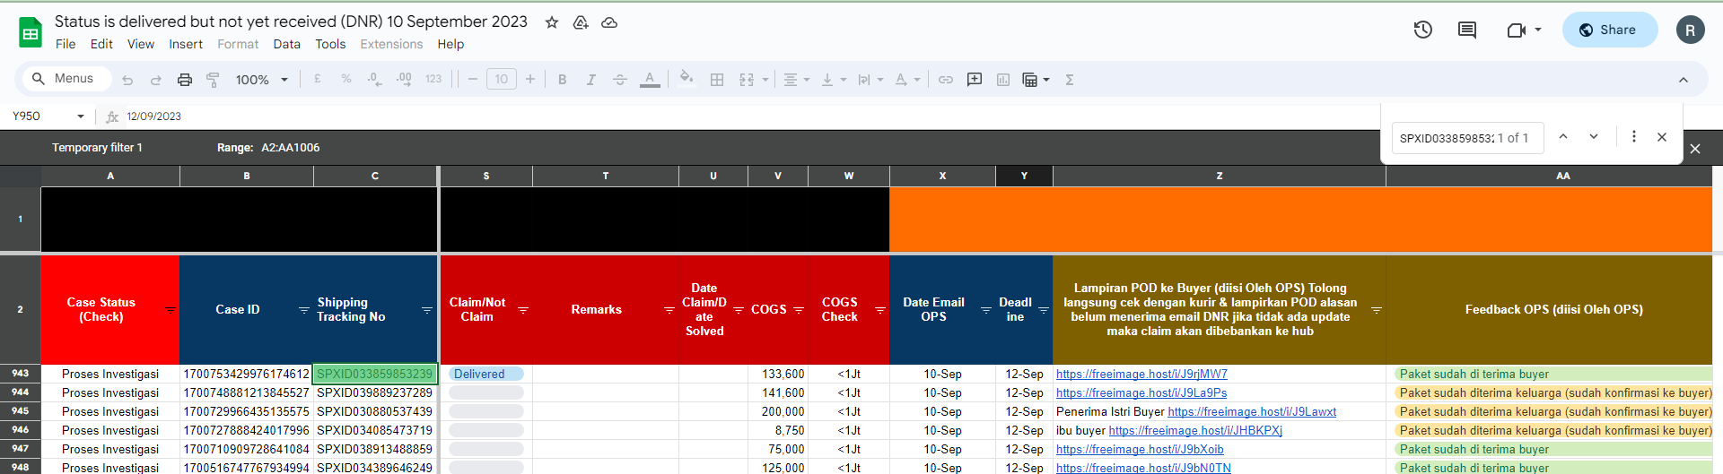
Task: Open the Edit menu
Action: [x=101, y=44]
